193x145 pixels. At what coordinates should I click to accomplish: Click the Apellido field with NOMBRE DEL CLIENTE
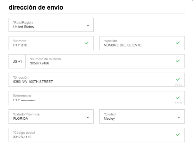(142, 43)
